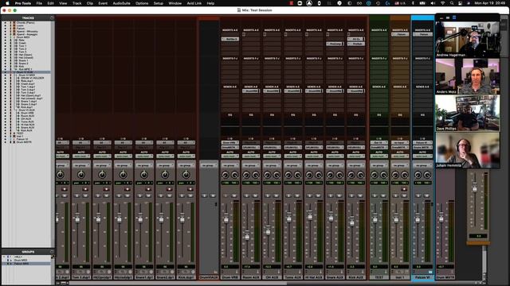Toggle show/hide dot for Drum MSTR track
Viewport: 510px width, 286px height.
(6, 142)
